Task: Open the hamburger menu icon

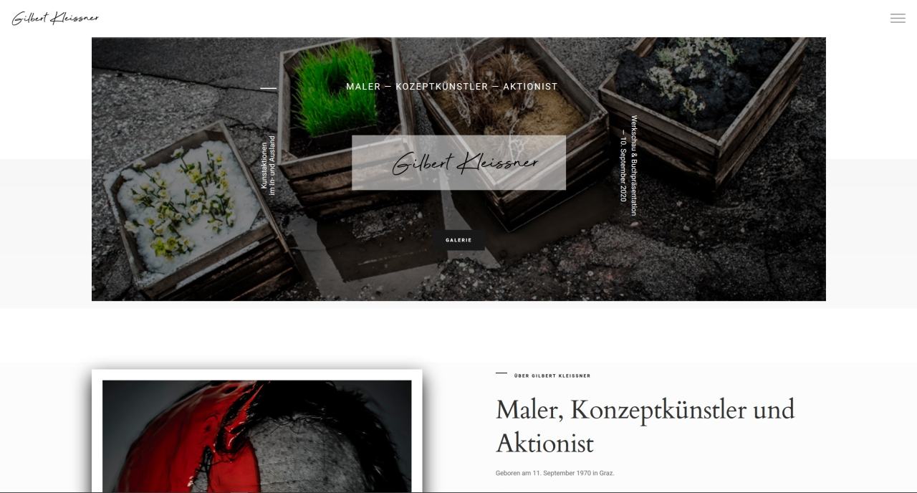Action: coord(898,19)
